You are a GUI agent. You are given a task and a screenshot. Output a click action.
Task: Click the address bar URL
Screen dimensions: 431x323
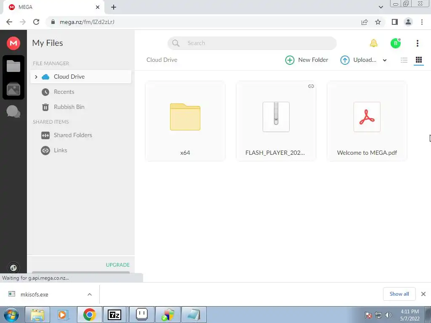[87, 22]
